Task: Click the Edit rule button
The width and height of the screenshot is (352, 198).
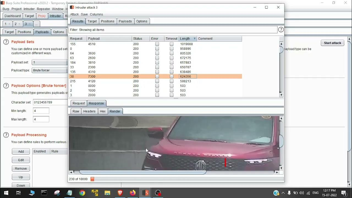Action: pyautogui.click(x=21, y=160)
